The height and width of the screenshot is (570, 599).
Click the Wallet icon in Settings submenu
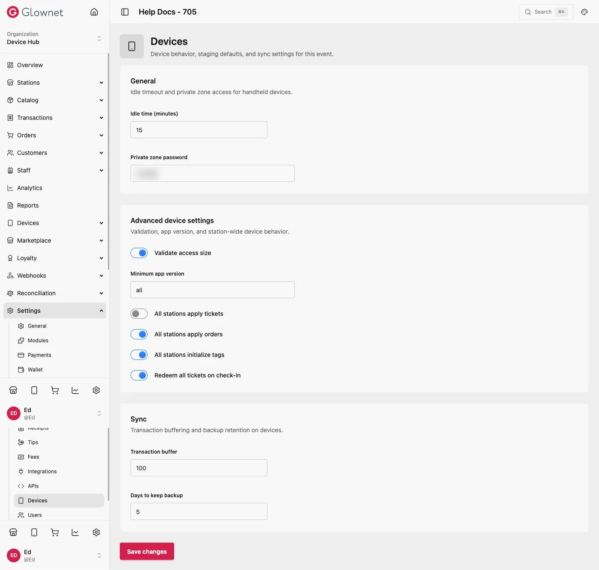point(21,370)
